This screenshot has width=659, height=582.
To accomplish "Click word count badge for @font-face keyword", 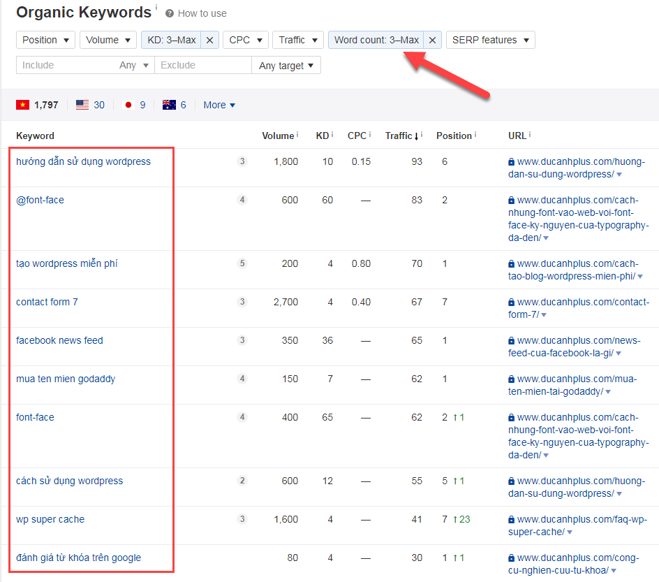I will pyautogui.click(x=242, y=200).
